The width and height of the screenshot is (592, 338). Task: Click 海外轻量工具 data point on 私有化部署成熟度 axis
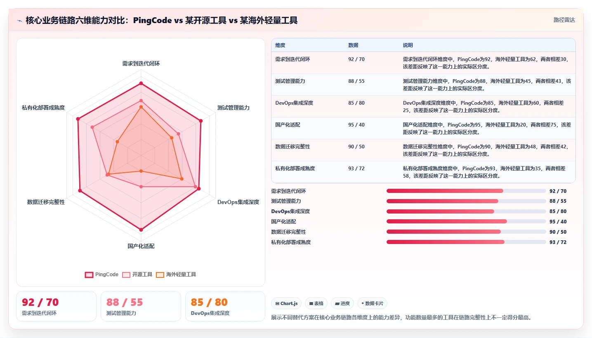[x=117, y=142]
